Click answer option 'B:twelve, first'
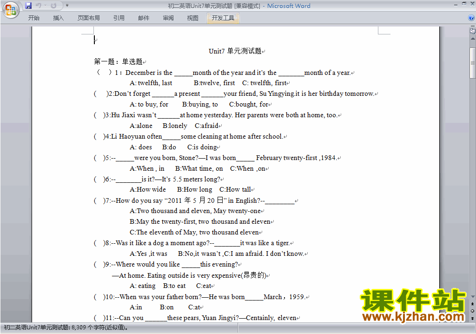476x334 pixels. 214,83
